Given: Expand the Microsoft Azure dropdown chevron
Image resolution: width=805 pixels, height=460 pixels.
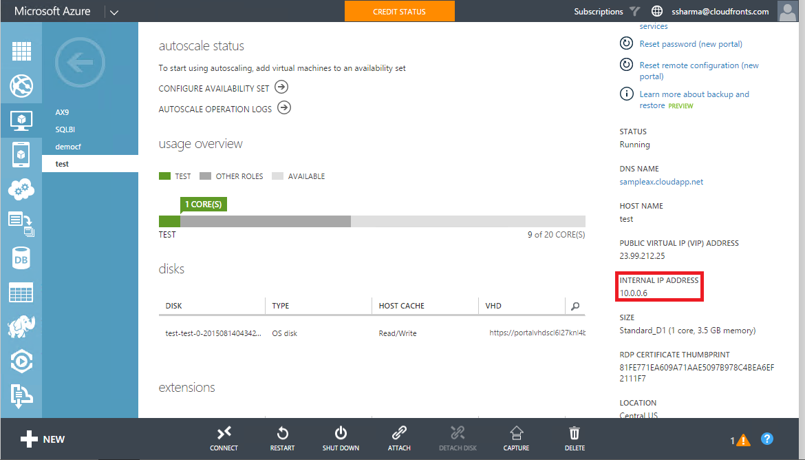Looking at the screenshot, I should tap(114, 12).
